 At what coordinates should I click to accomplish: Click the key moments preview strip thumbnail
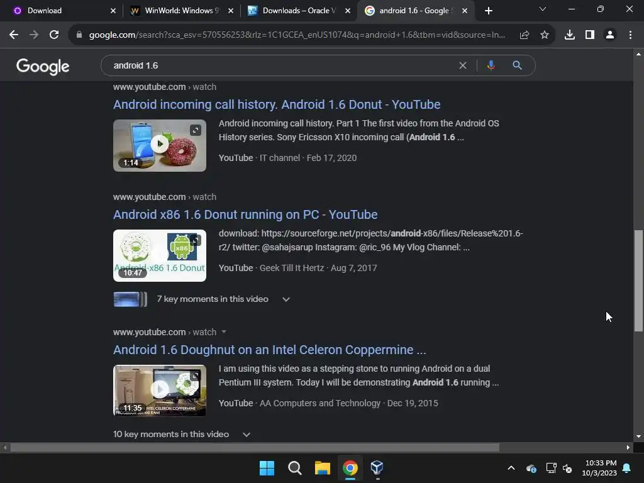130,299
